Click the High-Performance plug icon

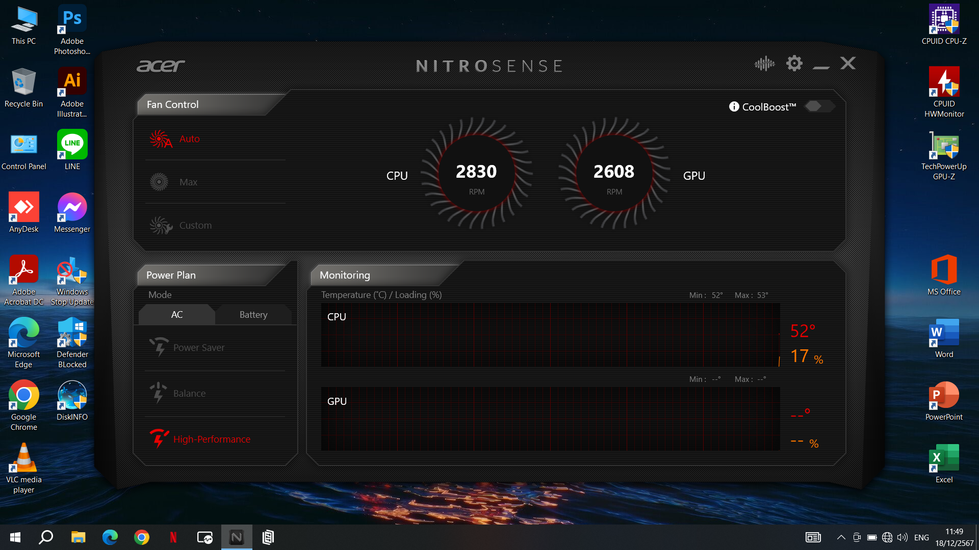[159, 438]
